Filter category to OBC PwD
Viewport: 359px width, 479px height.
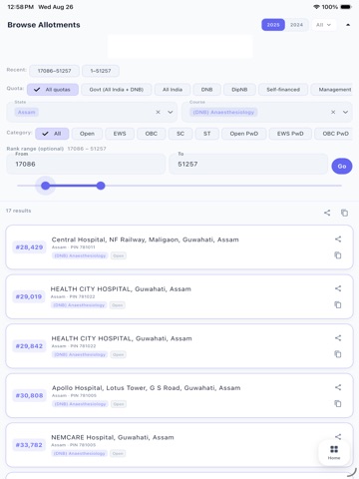(334, 134)
